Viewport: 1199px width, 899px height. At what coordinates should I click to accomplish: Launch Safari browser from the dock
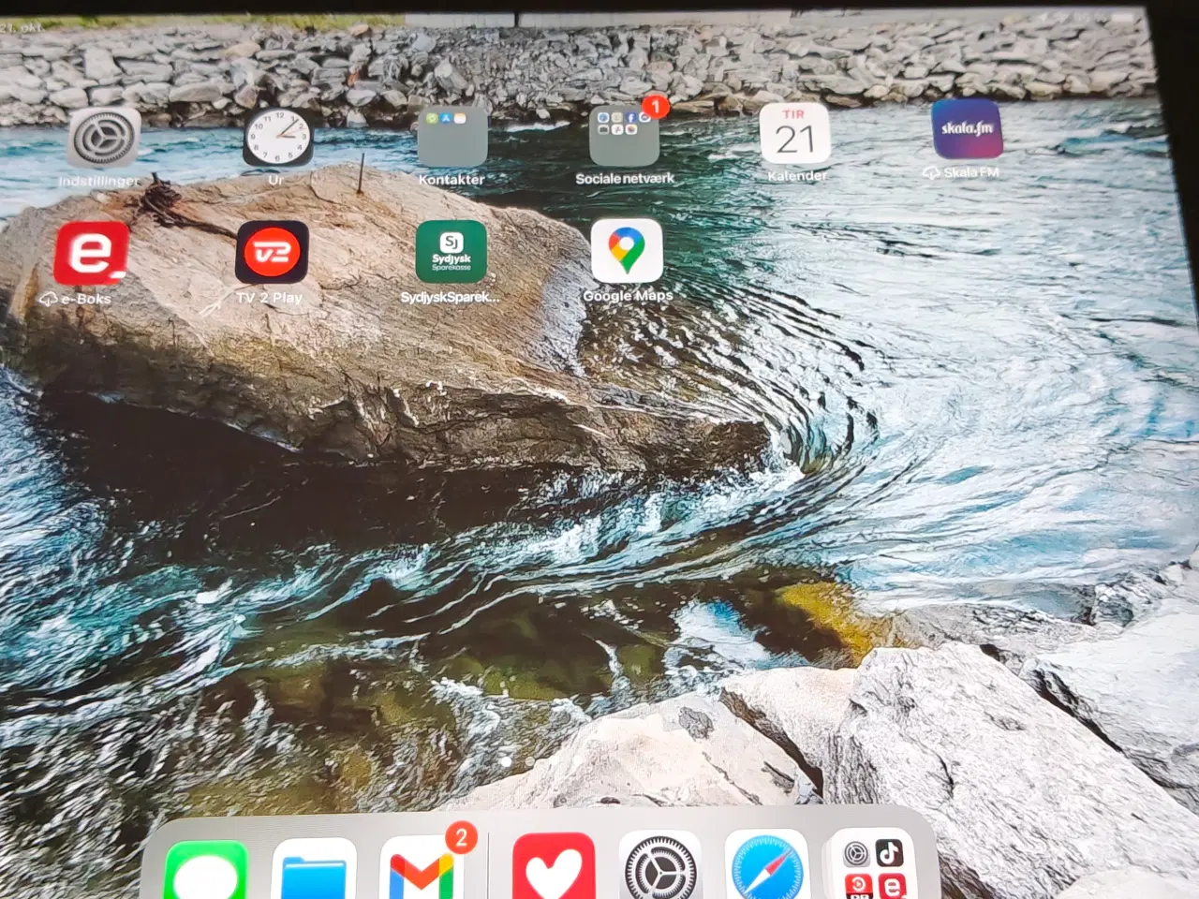tap(766, 866)
